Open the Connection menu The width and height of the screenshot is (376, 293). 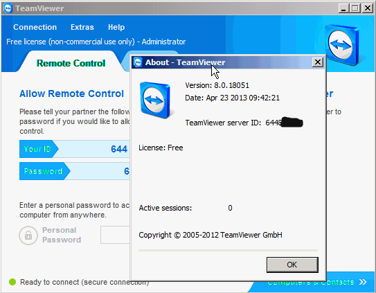35,27
